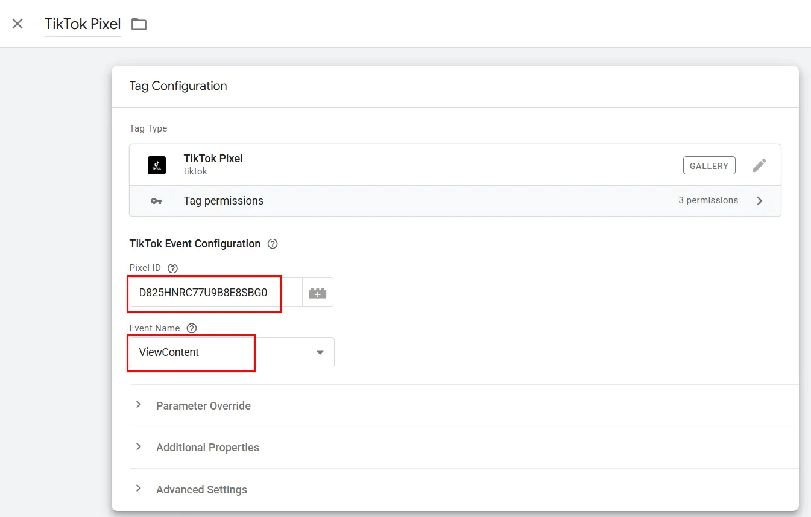This screenshot has height=517, width=811.
Task: Open the Pixel ID help icon
Action: [x=172, y=268]
